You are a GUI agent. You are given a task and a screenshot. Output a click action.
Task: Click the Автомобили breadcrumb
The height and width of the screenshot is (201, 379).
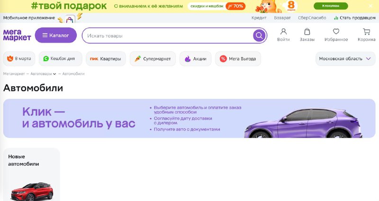pyautogui.click(x=73, y=74)
